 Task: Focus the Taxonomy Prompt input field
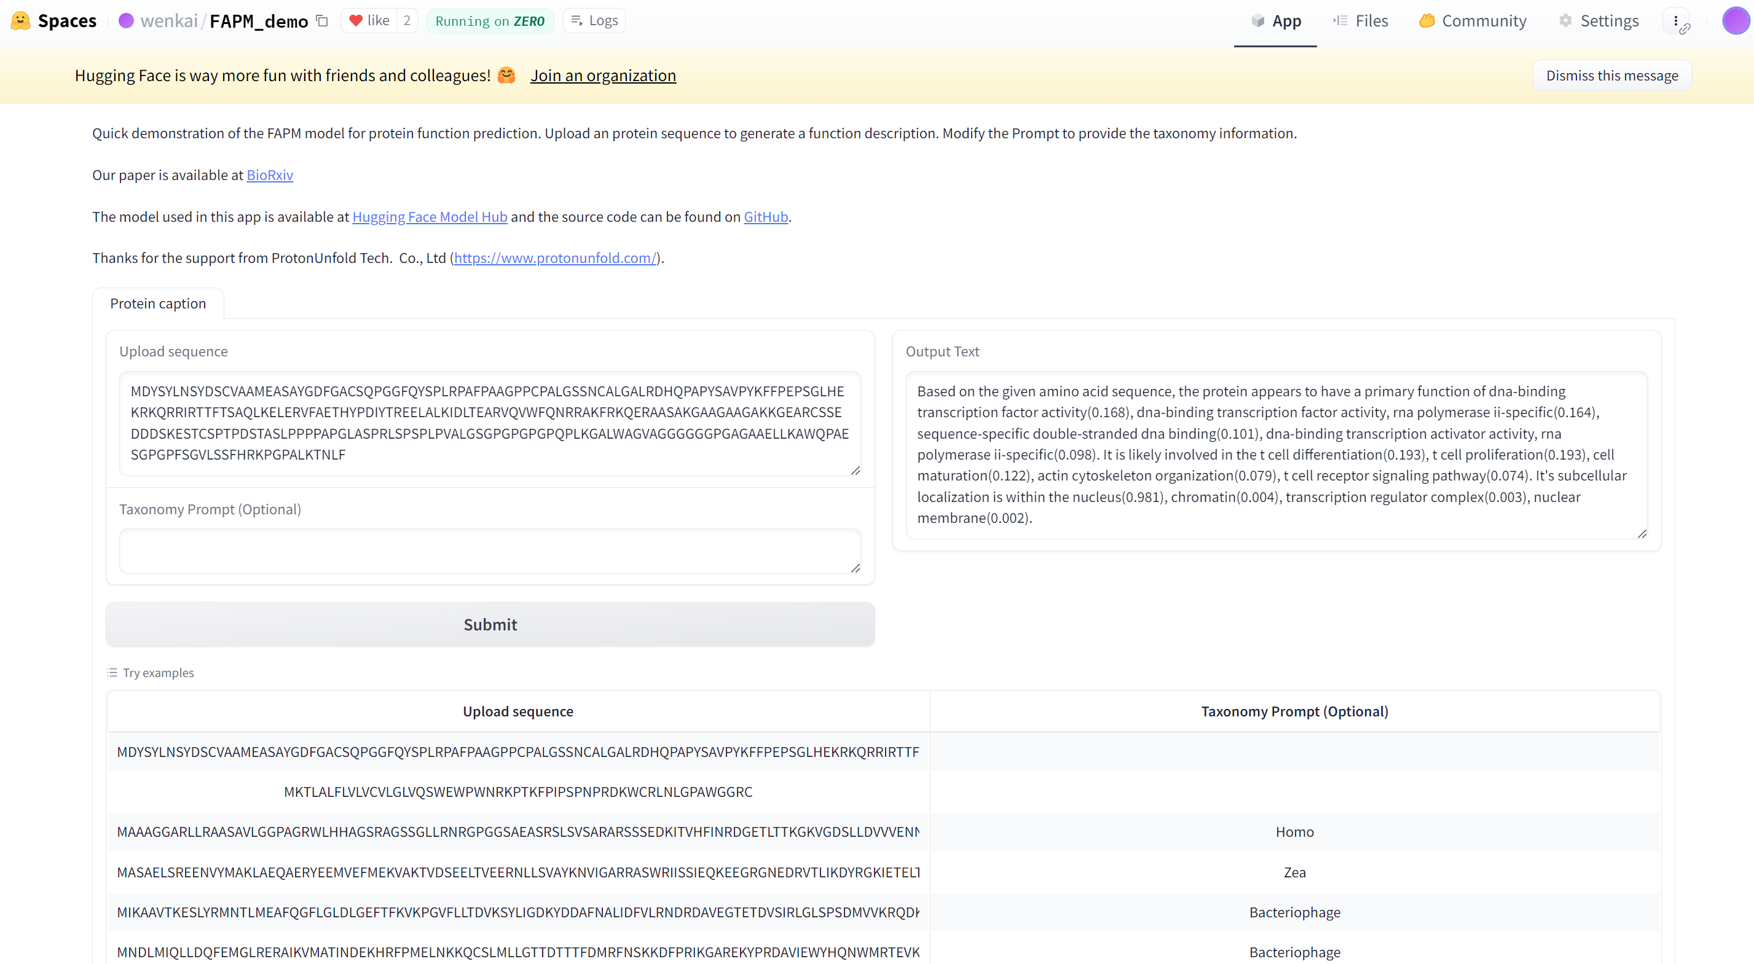coord(489,551)
